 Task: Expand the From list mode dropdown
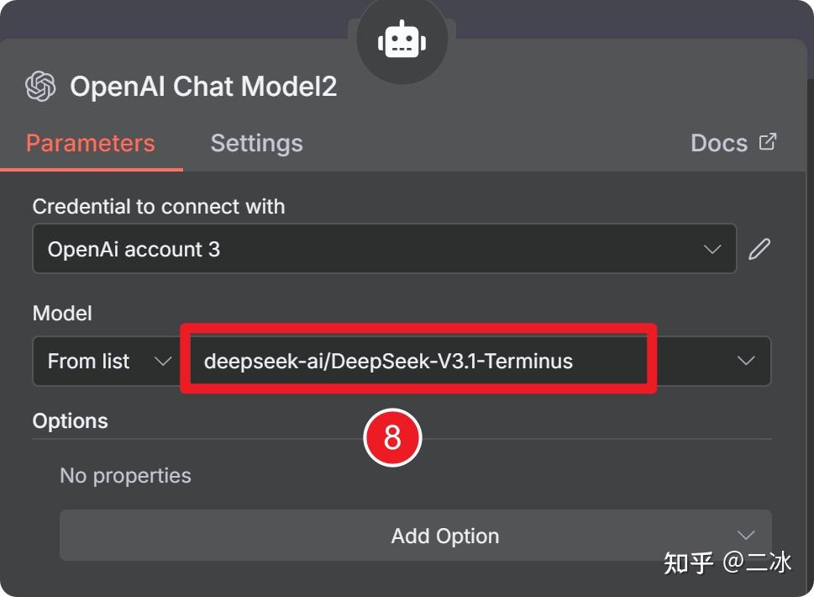click(x=102, y=362)
